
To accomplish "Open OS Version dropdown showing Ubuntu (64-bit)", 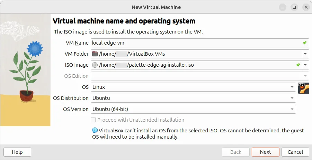I will 193,109.
